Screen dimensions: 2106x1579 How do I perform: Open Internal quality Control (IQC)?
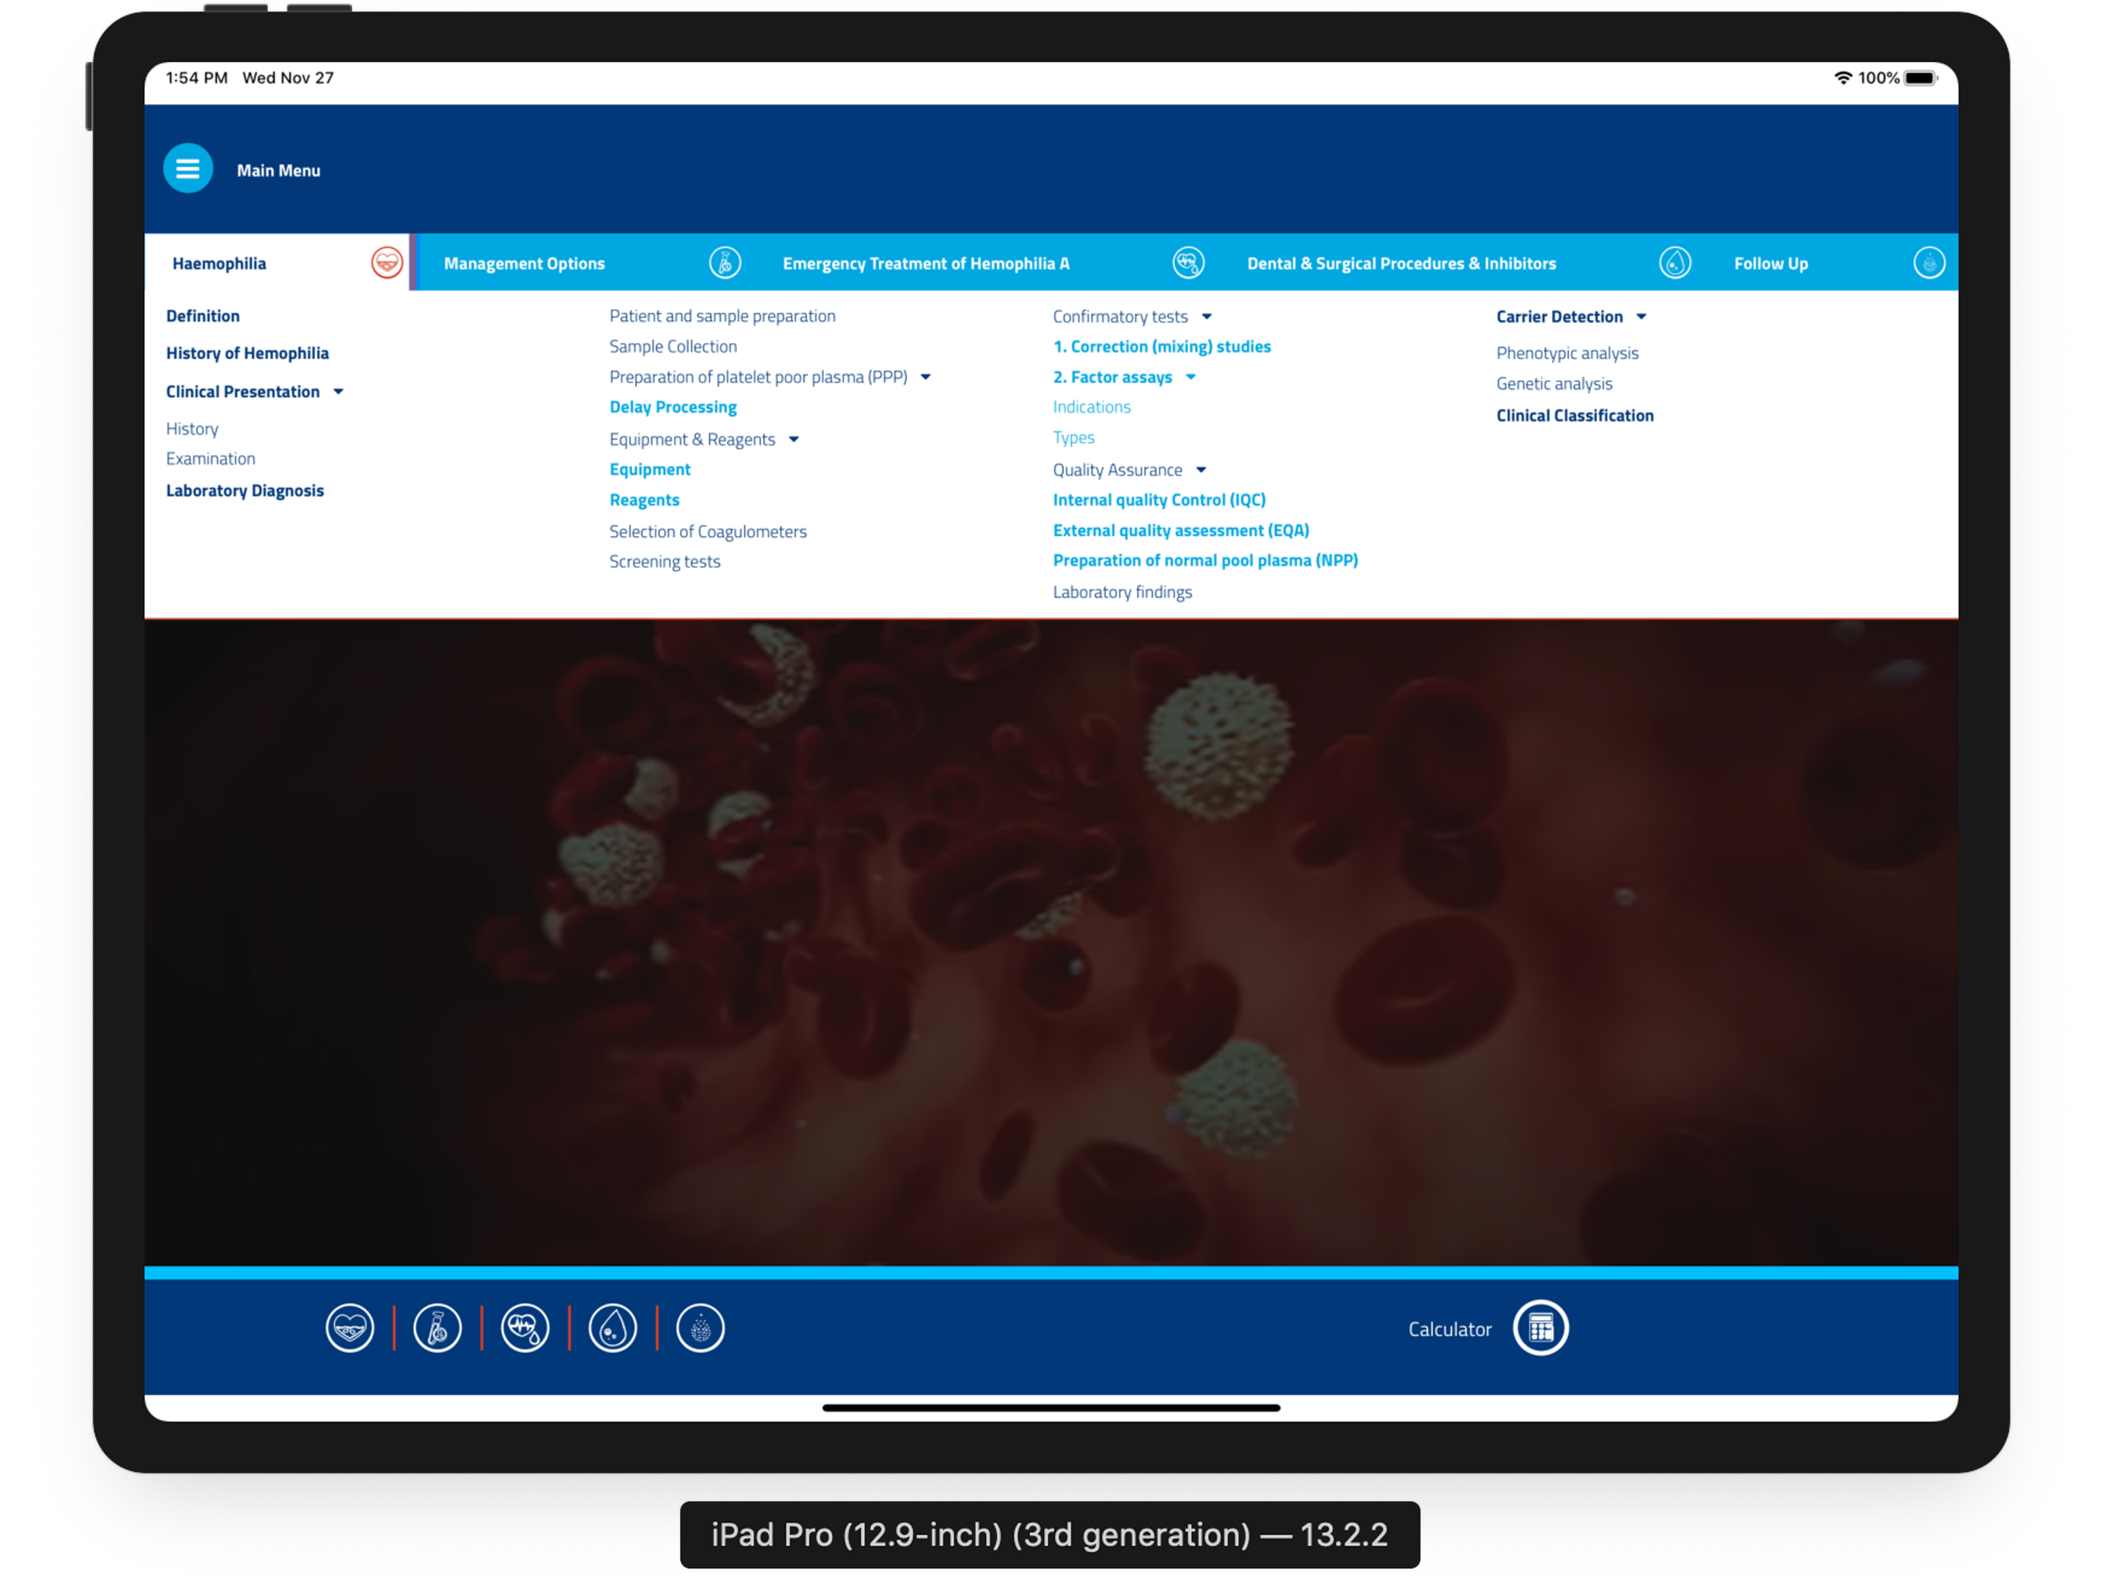click(x=1159, y=500)
